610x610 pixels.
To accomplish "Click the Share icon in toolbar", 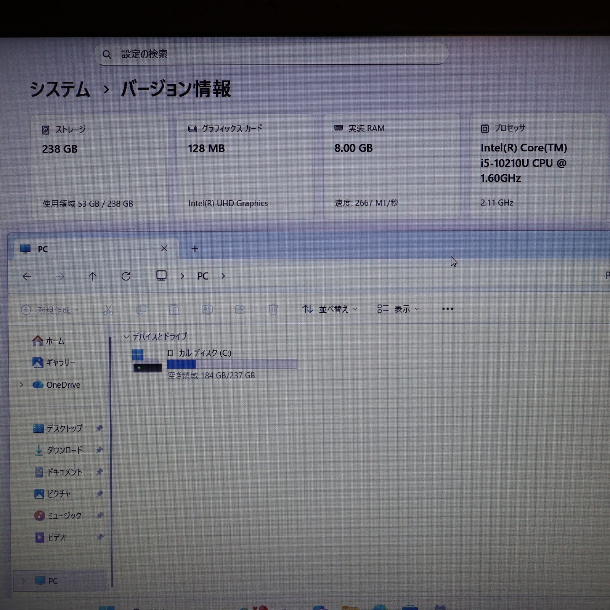I will 240,309.
